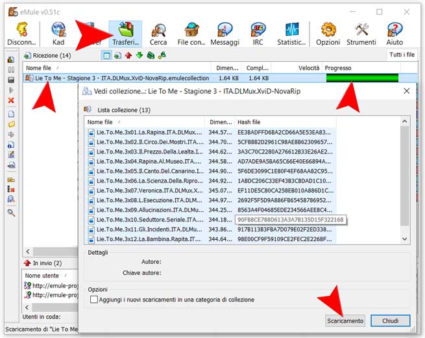Open the Cerca search section
The width and height of the screenshot is (425, 338).
click(158, 34)
